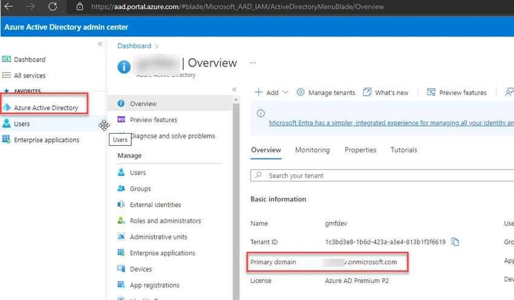This screenshot has width=514, height=300.
Task: Select Diagnose and solve problems
Action: 172,135
